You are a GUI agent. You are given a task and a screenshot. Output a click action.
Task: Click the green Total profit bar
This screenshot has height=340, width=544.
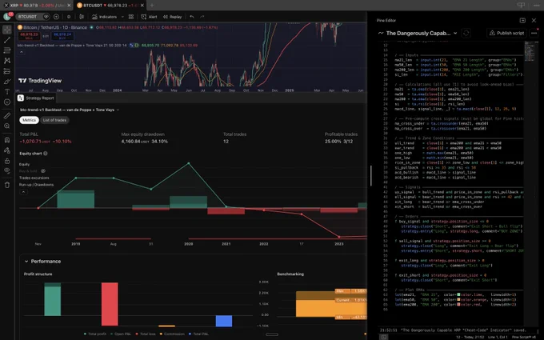[52, 299]
